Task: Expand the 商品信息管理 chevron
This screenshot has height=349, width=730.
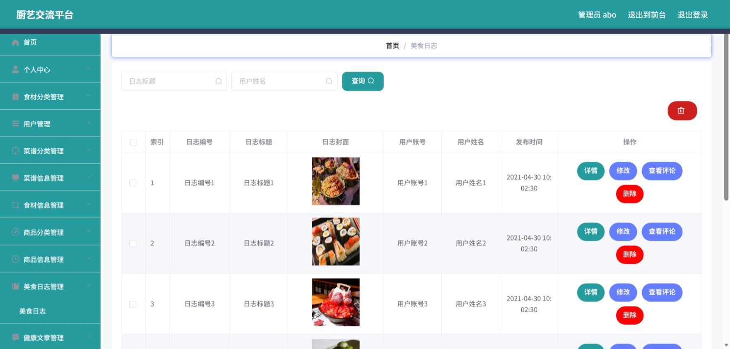Action: click(89, 258)
